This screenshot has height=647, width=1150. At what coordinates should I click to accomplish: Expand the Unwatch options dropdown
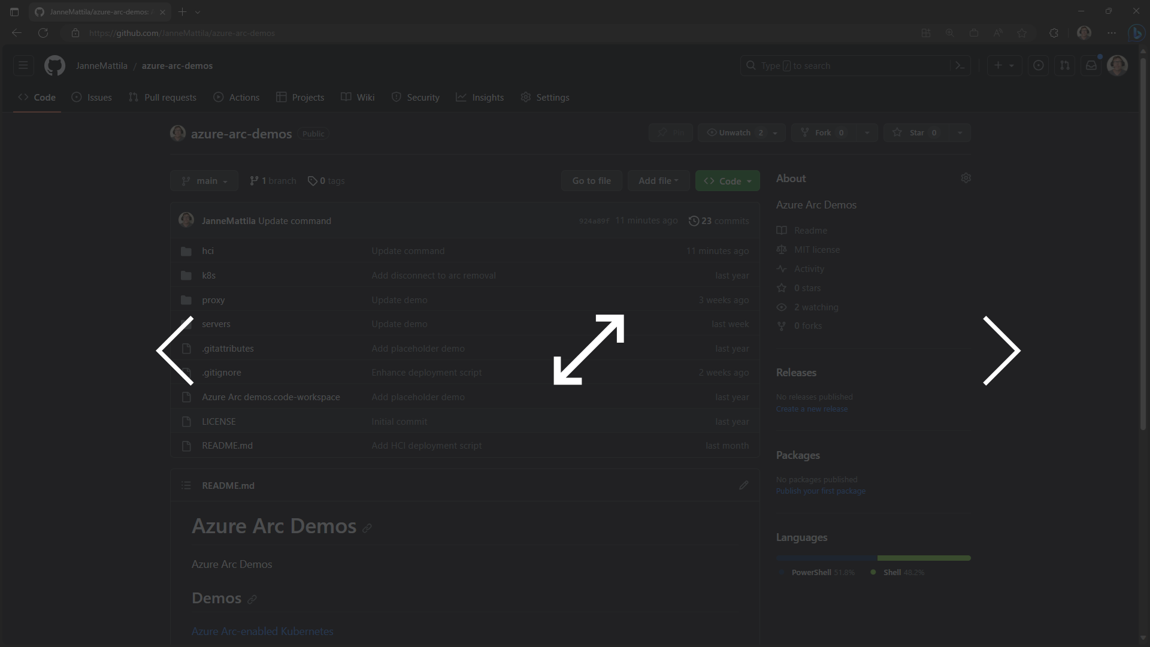(775, 132)
